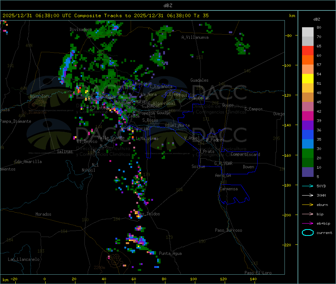
Task: Click the Divisadero place label
Action: pos(81,29)
